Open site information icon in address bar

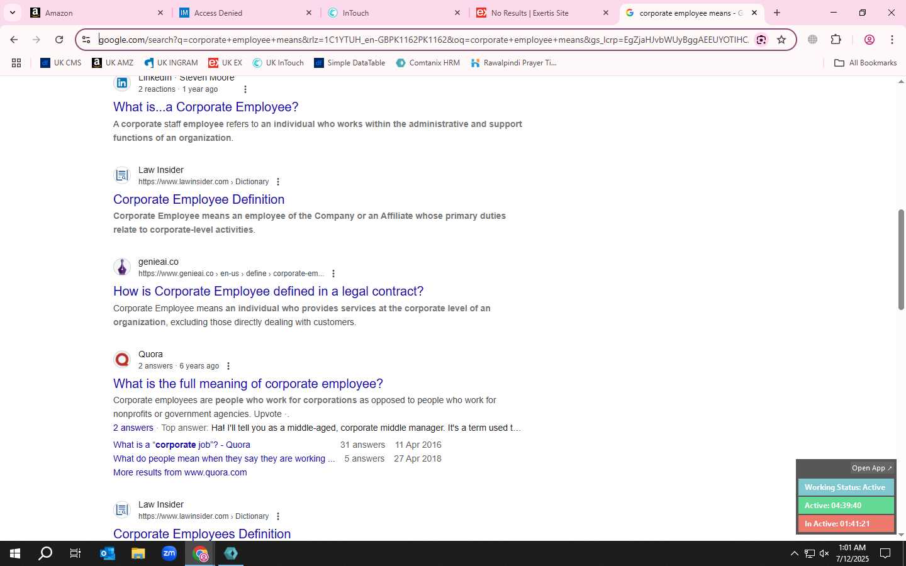[x=86, y=40]
